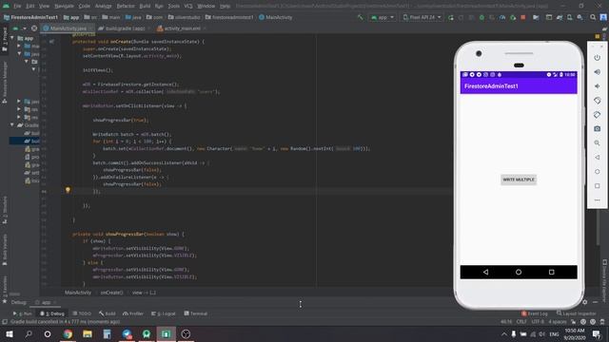The image size is (609, 342).
Task: Open the run configuration 'app' dropdown
Action: [383, 17]
